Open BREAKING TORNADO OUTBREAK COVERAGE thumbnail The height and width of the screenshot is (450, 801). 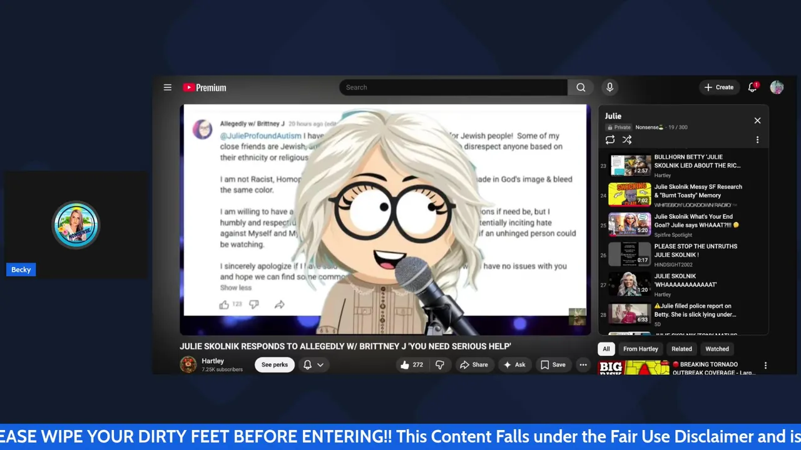[633, 368]
